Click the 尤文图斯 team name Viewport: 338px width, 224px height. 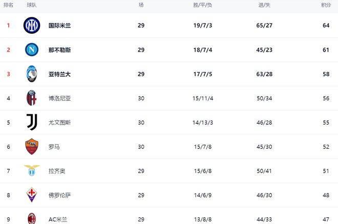(x=59, y=123)
